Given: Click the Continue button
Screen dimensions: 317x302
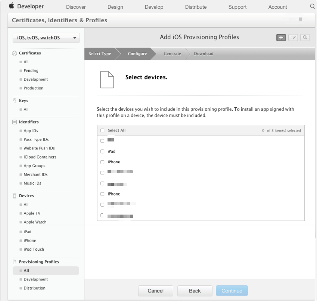Looking at the screenshot, I should pyautogui.click(x=232, y=291).
